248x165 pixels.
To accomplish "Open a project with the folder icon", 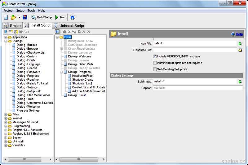I will [13, 17].
